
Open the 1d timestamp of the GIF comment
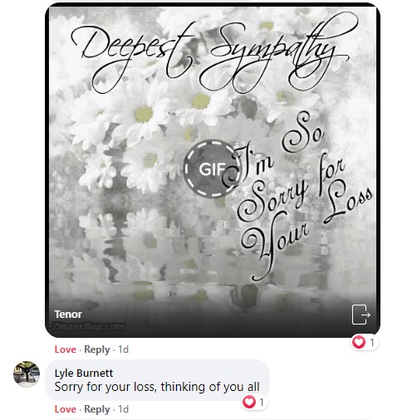(123, 349)
